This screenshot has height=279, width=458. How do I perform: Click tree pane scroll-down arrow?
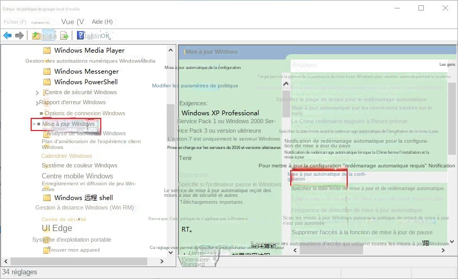[x=170, y=253]
